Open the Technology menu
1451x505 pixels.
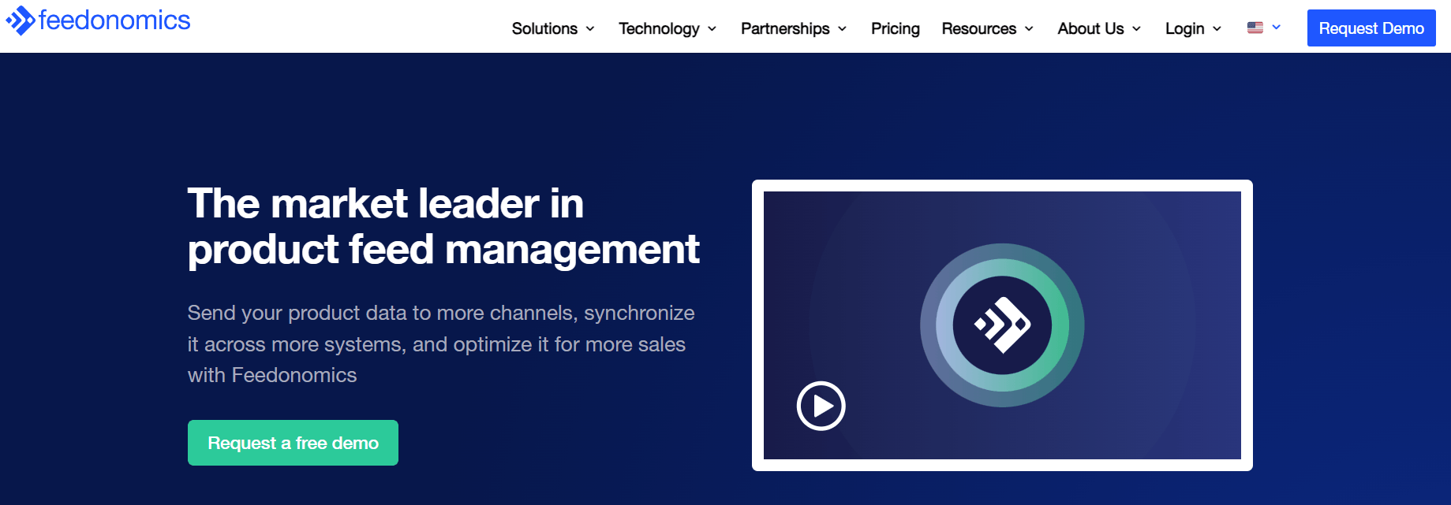[x=659, y=28]
